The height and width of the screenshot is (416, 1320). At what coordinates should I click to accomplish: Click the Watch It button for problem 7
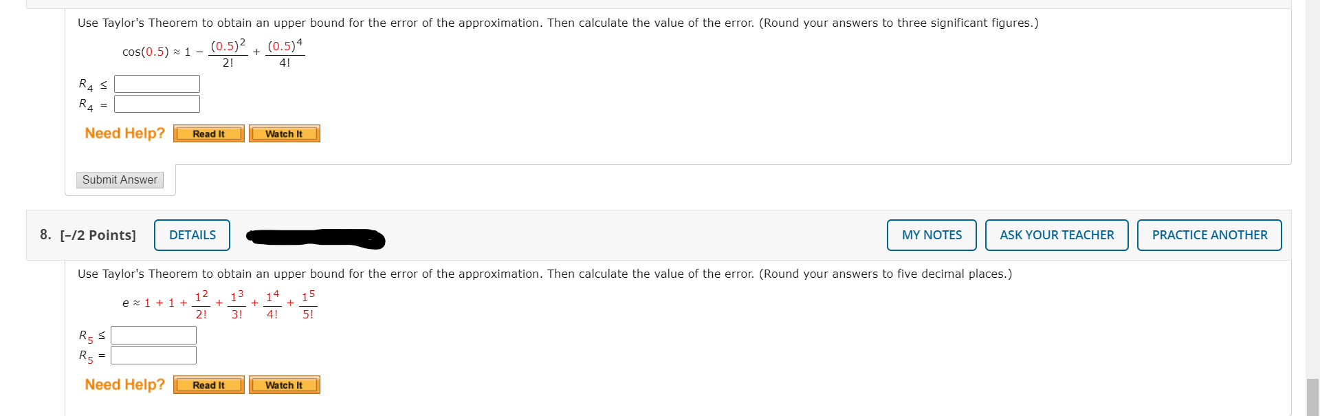[x=283, y=133]
